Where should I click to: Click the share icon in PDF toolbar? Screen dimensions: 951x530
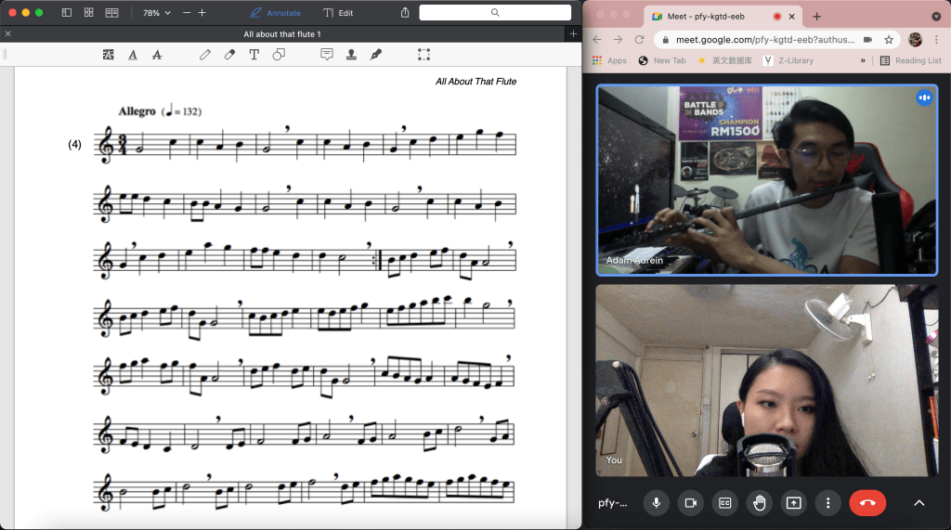coord(405,13)
